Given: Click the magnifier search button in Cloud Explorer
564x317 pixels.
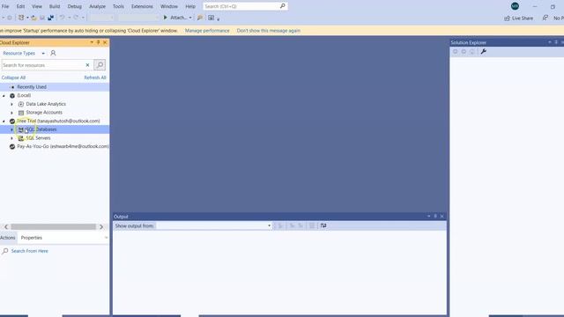Looking at the screenshot, I should click(100, 65).
